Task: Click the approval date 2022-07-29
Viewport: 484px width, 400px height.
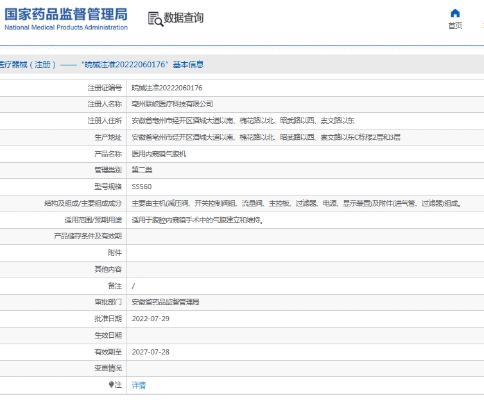Action: (150, 319)
